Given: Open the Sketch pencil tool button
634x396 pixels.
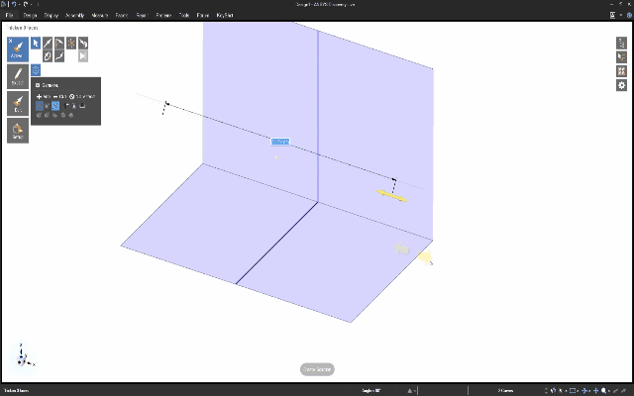Looking at the screenshot, I should 18,76.
